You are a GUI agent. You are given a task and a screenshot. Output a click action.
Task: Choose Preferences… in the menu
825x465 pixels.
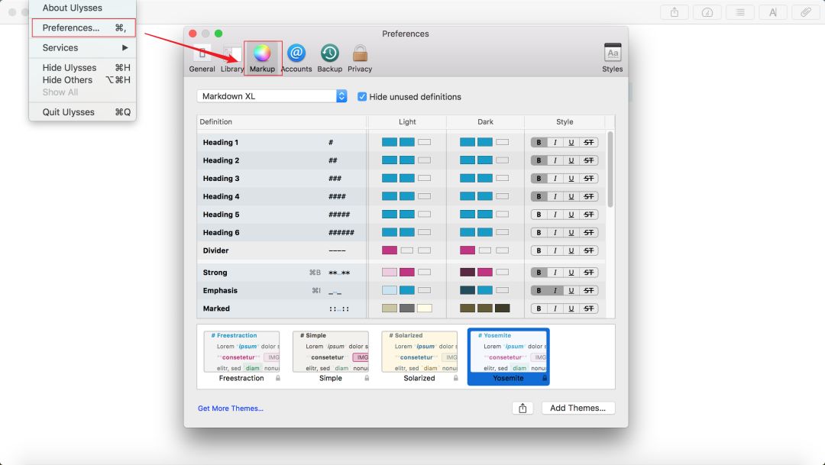coord(84,28)
